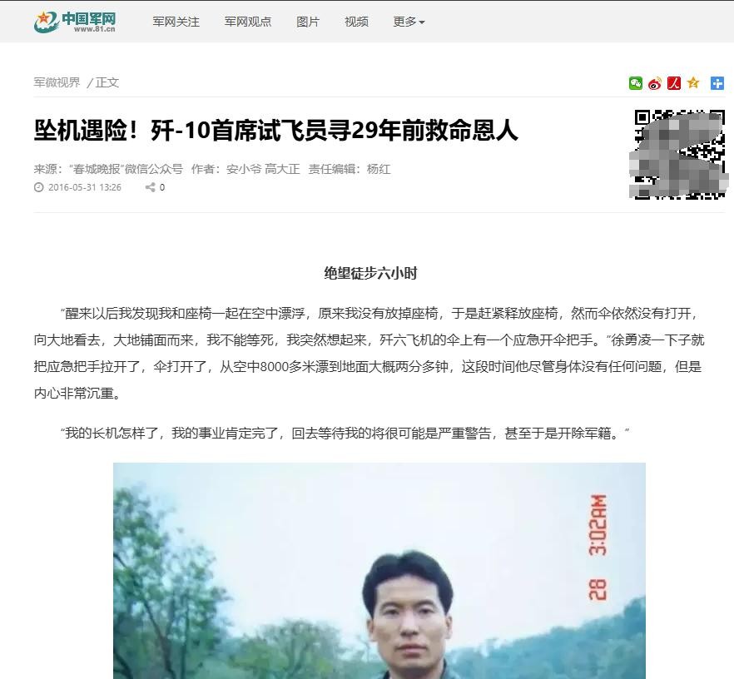Share article to Weibo
The image size is (734, 679).
click(654, 83)
